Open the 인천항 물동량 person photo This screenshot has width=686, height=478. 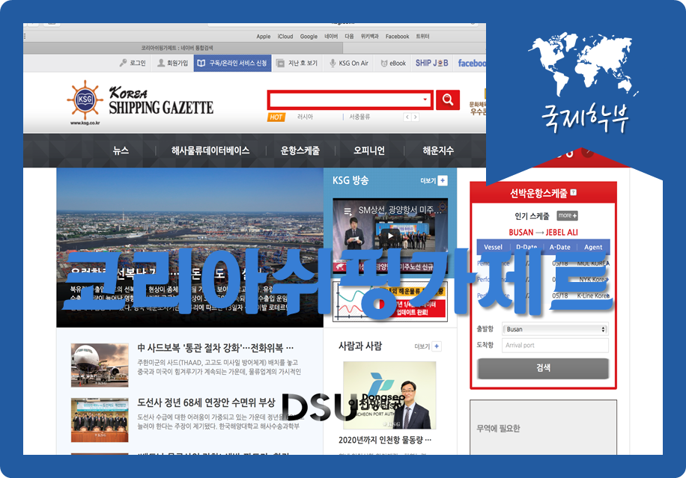pyautogui.click(x=389, y=395)
